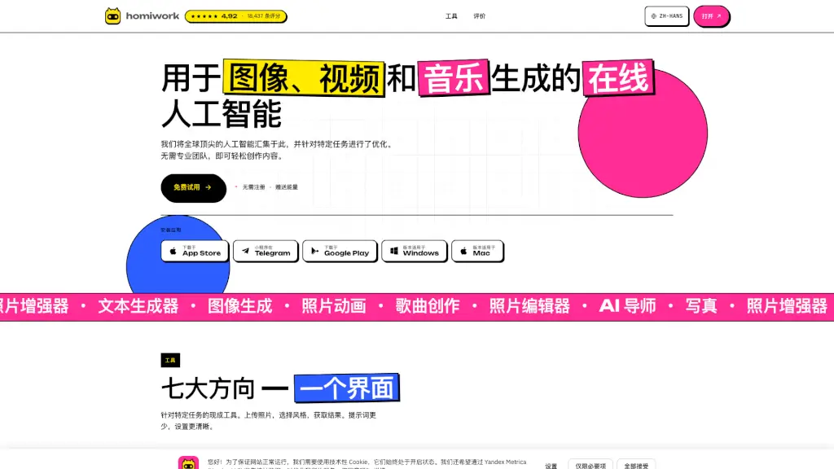Open the 评价 navigation menu item
The height and width of the screenshot is (469, 834).
point(479,16)
